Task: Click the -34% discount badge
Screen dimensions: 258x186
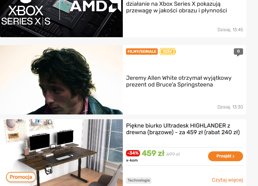Action: point(133,153)
